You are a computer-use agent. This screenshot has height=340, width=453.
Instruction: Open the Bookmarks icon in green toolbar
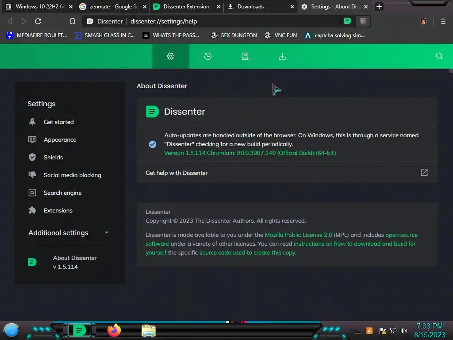(245, 56)
